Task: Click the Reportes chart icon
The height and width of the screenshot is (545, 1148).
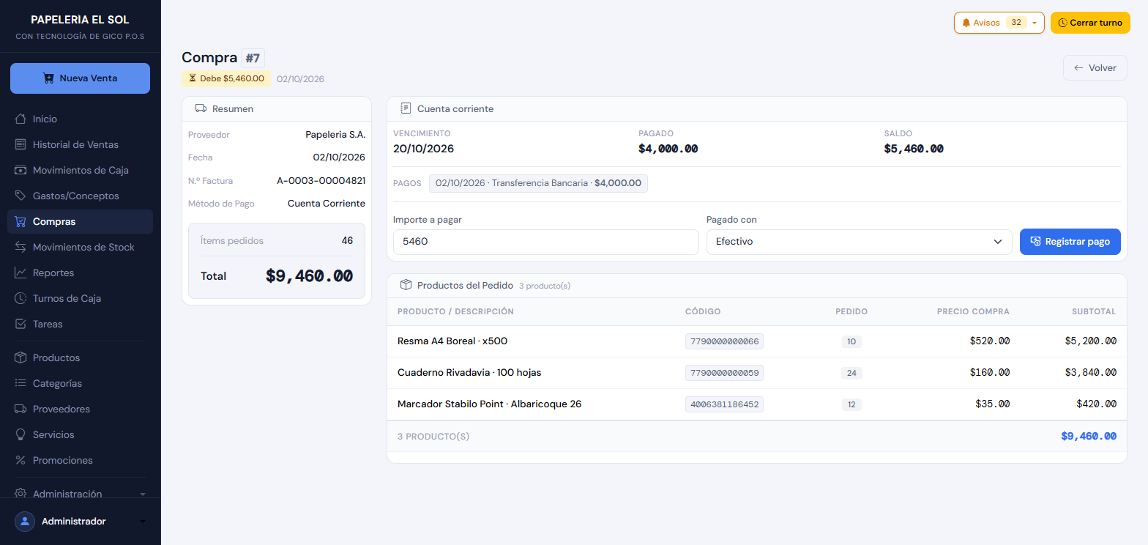Action: [20, 272]
